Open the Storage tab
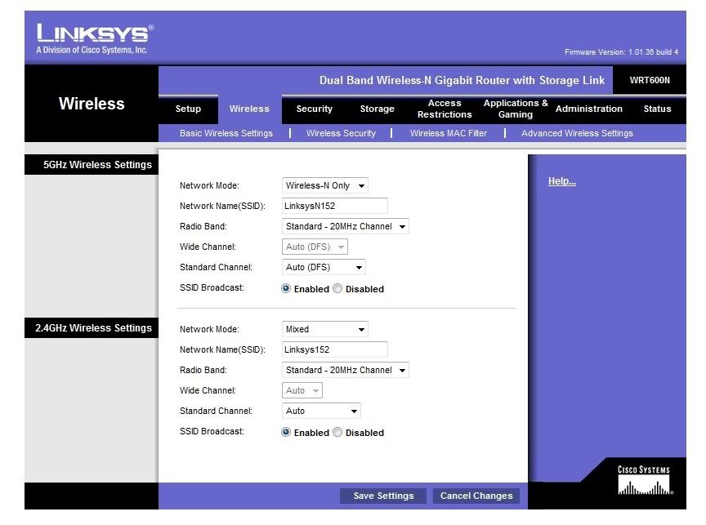This screenshot has width=706, height=525. pyautogui.click(x=378, y=109)
